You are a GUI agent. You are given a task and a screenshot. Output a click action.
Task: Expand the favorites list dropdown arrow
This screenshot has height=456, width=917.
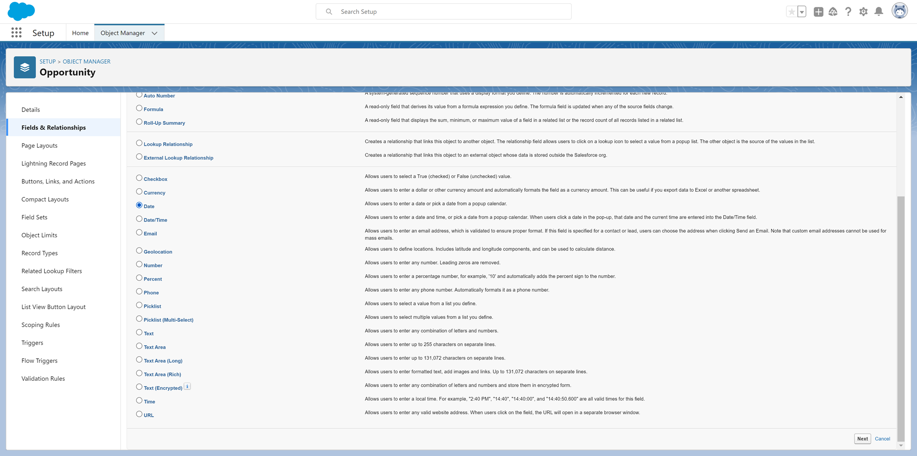coord(801,12)
